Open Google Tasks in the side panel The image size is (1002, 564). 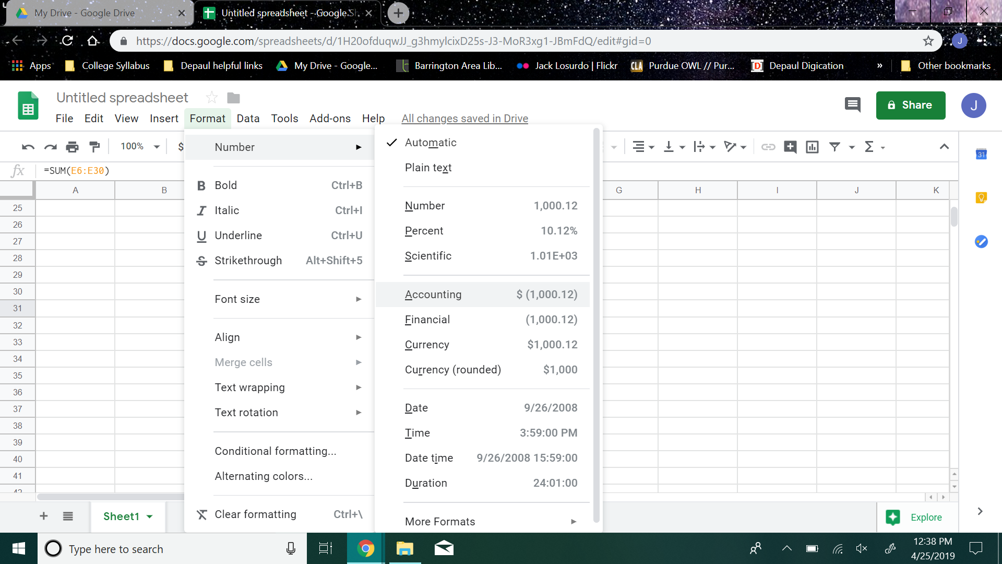981,241
